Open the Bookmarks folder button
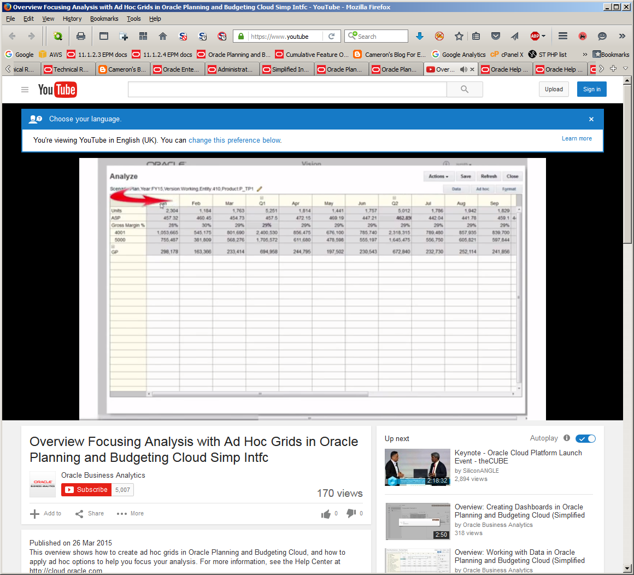 click(x=610, y=54)
